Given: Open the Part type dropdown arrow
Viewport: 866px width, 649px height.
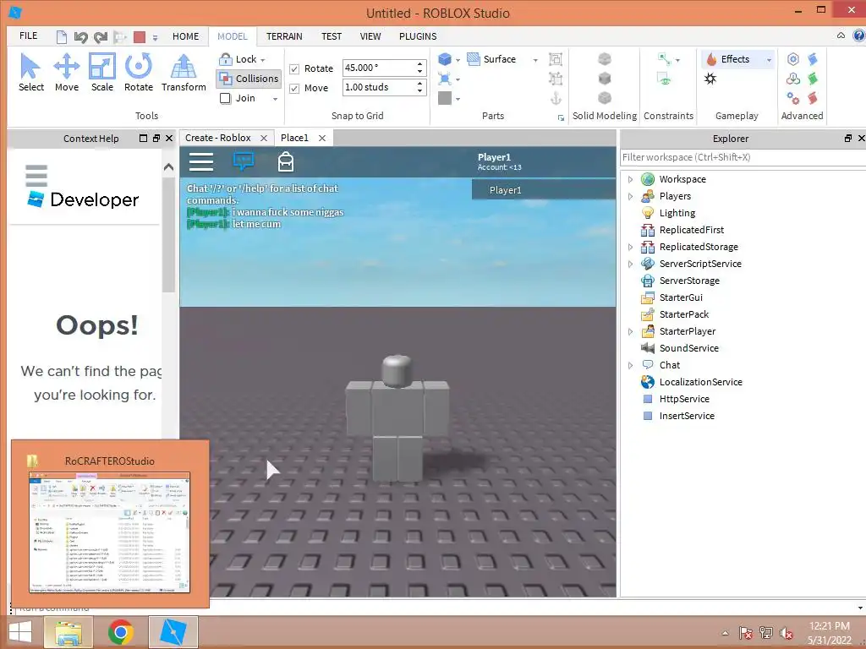Looking at the screenshot, I should point(458,60).
